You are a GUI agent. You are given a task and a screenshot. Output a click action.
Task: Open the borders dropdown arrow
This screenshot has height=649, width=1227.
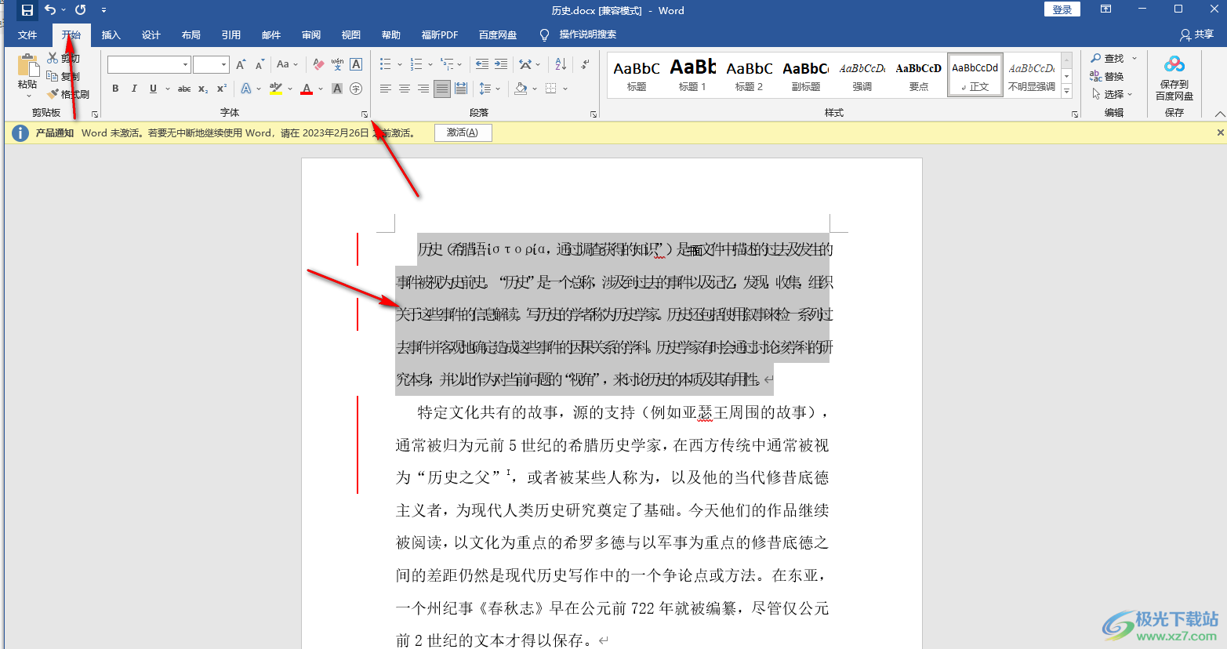[x=565, y=89]
